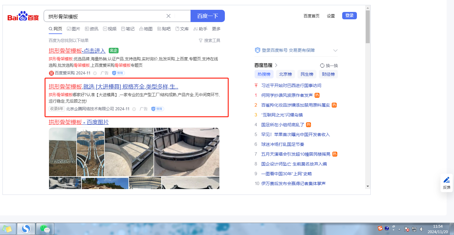The width and height of the screenshot is (454, 235).
Task: Open the 笔记 tab
Action: [128, 29]
